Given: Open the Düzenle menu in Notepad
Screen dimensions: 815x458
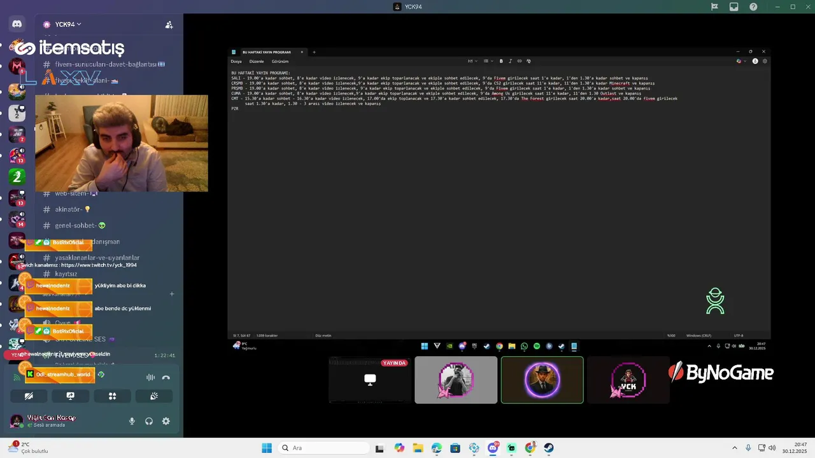Looking at the screenshot, I should point(257,62).
